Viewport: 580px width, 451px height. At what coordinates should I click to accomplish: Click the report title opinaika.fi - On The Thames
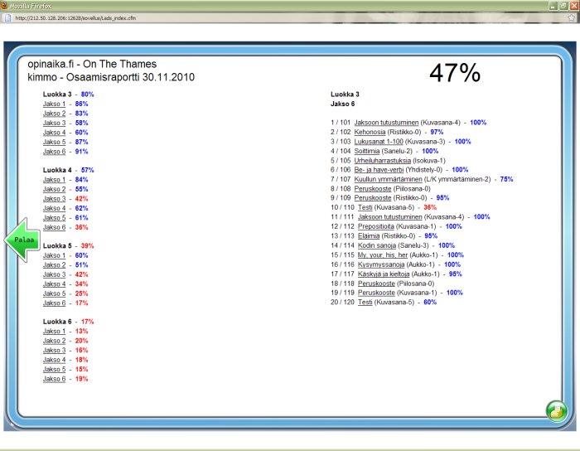coord(92,64)
